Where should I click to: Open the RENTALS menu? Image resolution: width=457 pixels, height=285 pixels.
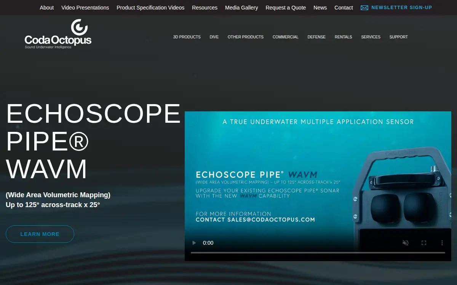point(344,37)
